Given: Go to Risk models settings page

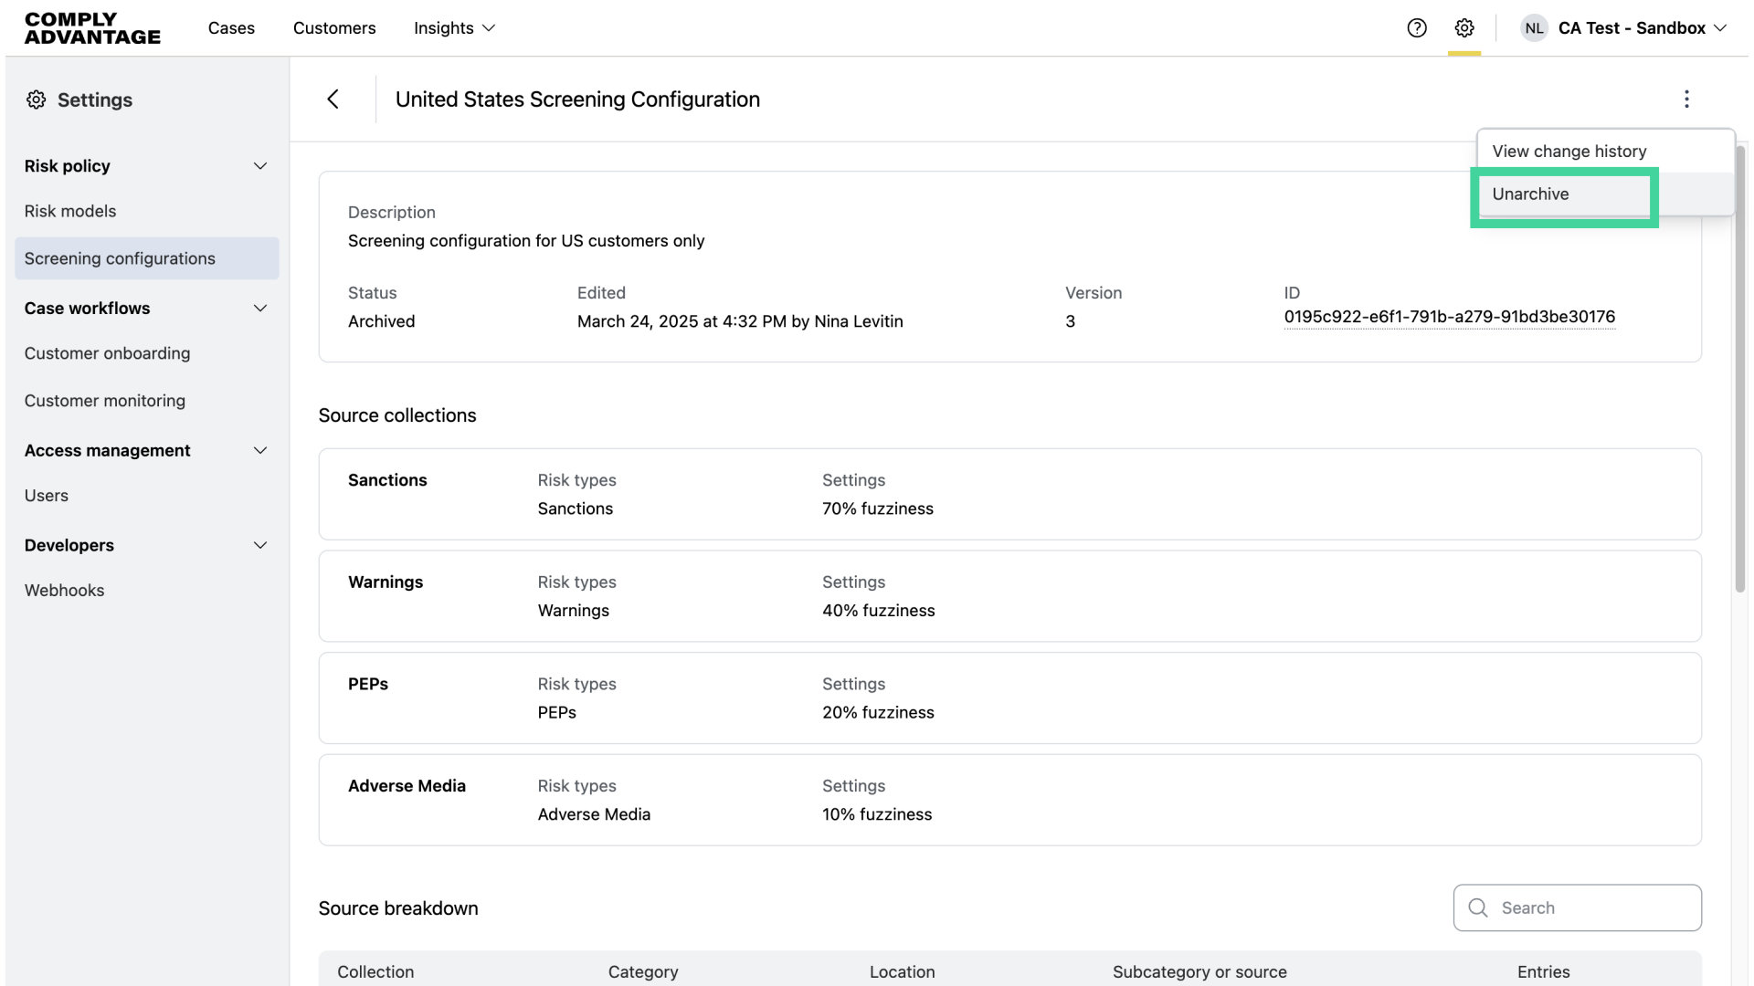Looking at the screenshot, I should click(70, 212).
